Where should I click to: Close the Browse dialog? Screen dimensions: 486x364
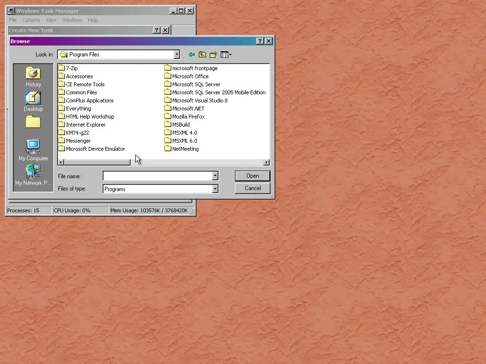269,41
